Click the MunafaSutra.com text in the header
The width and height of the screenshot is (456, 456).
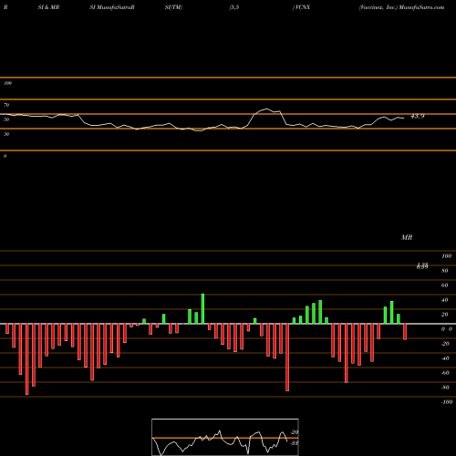click(x=421, y=7)
